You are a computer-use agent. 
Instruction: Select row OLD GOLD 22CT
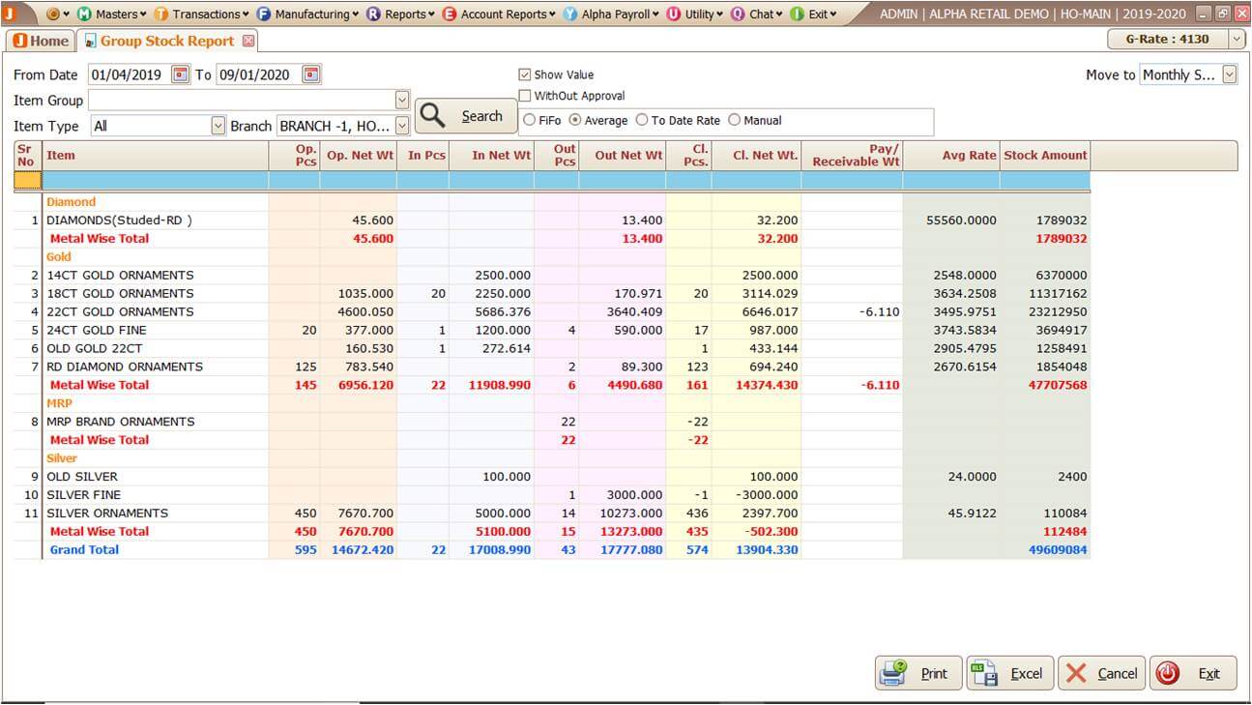point(551,349)
